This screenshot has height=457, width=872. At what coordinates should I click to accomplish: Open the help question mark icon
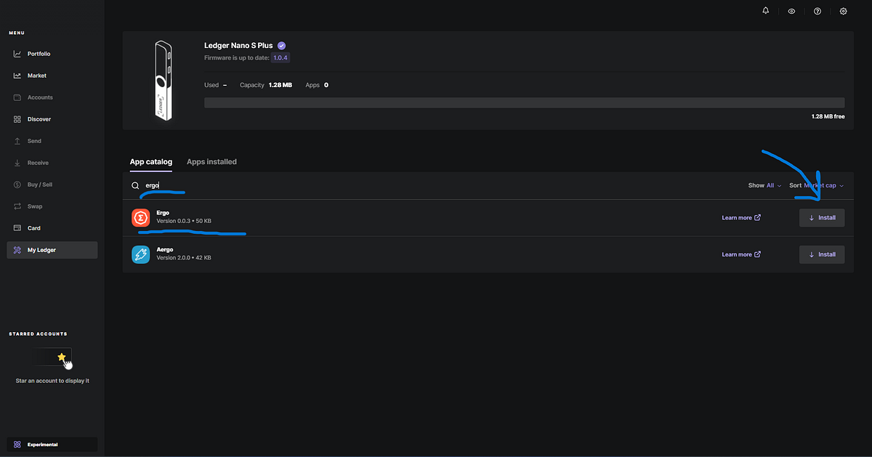pos(817,12)
